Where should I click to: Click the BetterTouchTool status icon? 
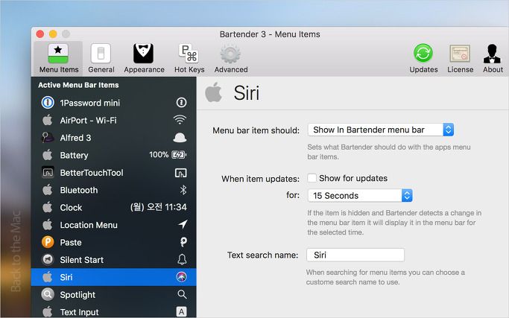[181, 173]
